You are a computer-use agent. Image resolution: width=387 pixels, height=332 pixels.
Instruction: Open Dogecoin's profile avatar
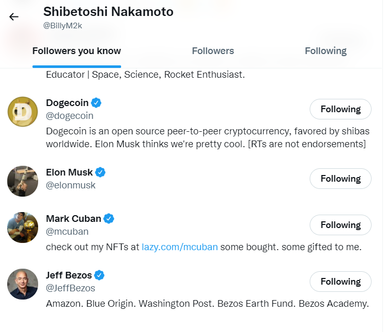point(23,112)
